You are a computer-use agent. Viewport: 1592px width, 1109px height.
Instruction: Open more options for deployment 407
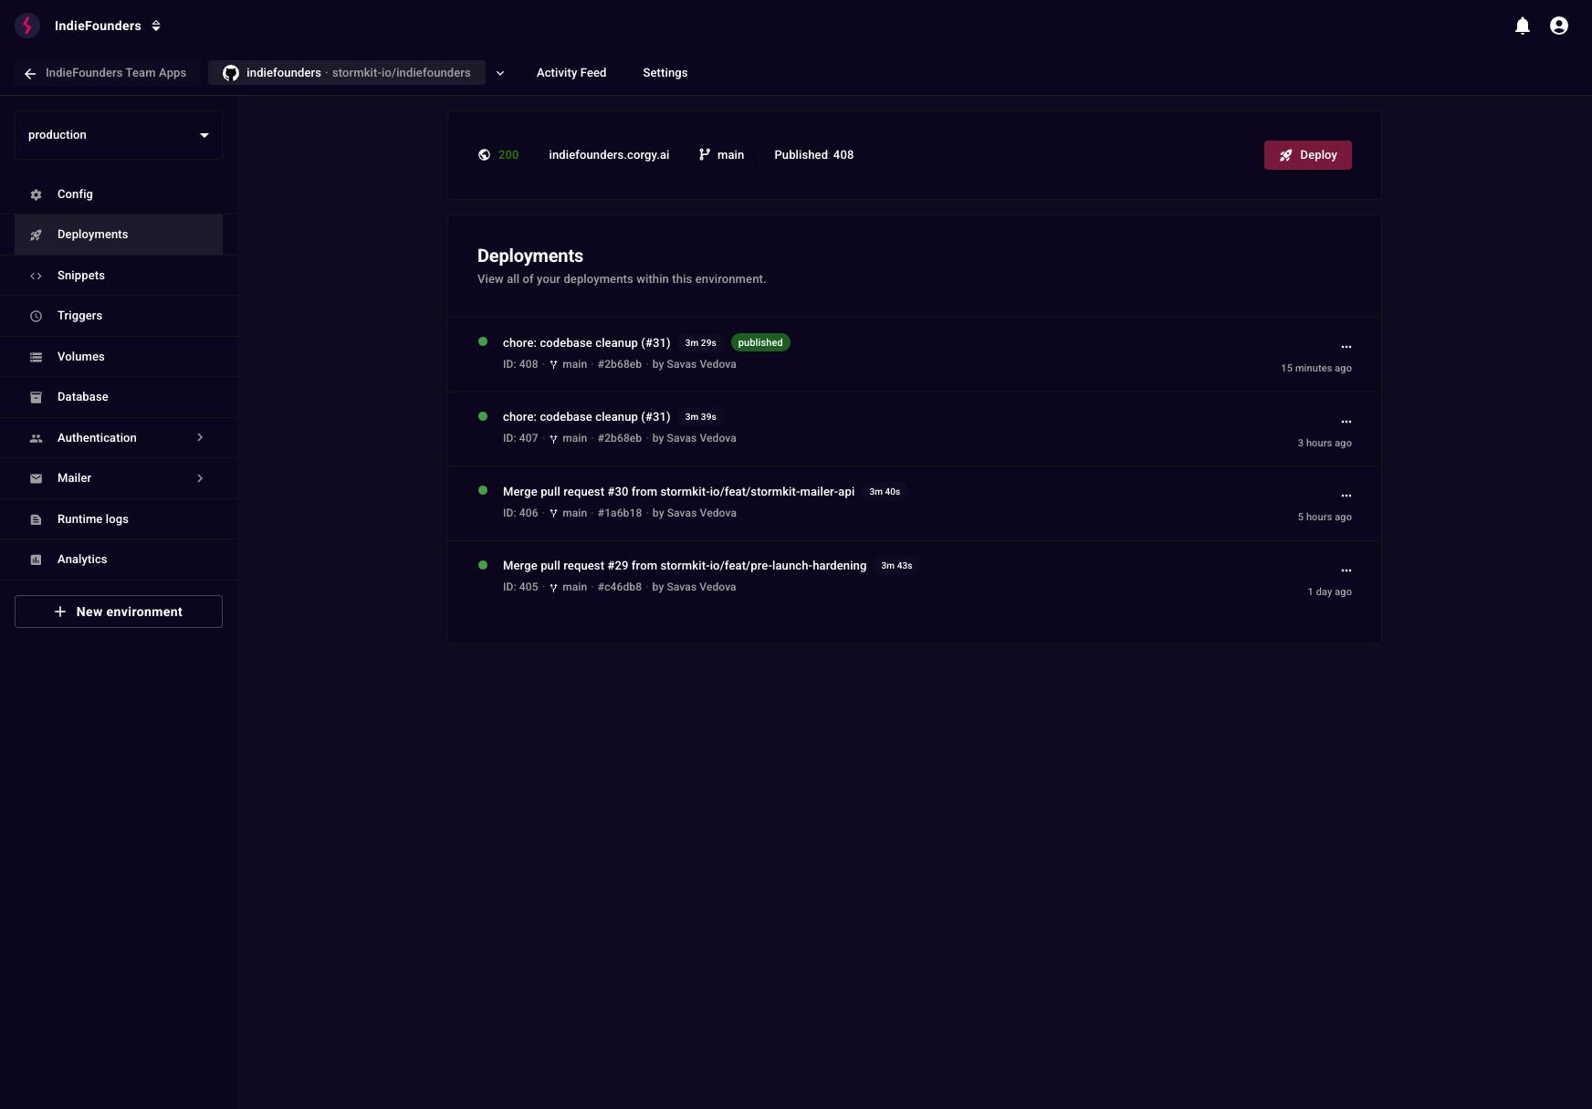[x=1346, y=422]
